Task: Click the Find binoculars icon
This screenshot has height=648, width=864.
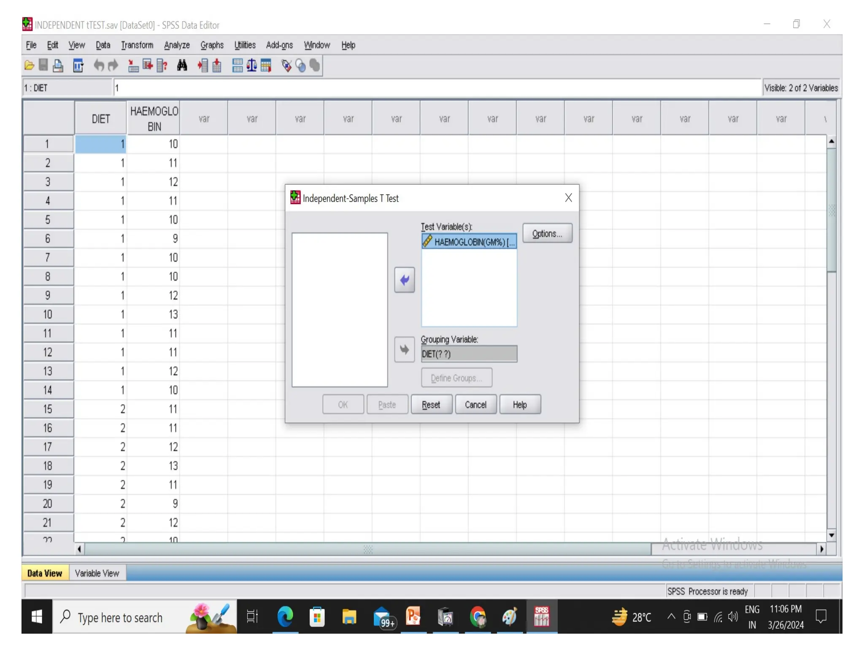Action: point(182,66)
